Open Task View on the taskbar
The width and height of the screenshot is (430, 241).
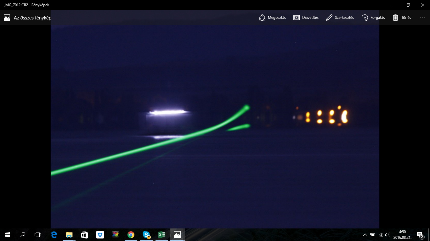(38, 234)
